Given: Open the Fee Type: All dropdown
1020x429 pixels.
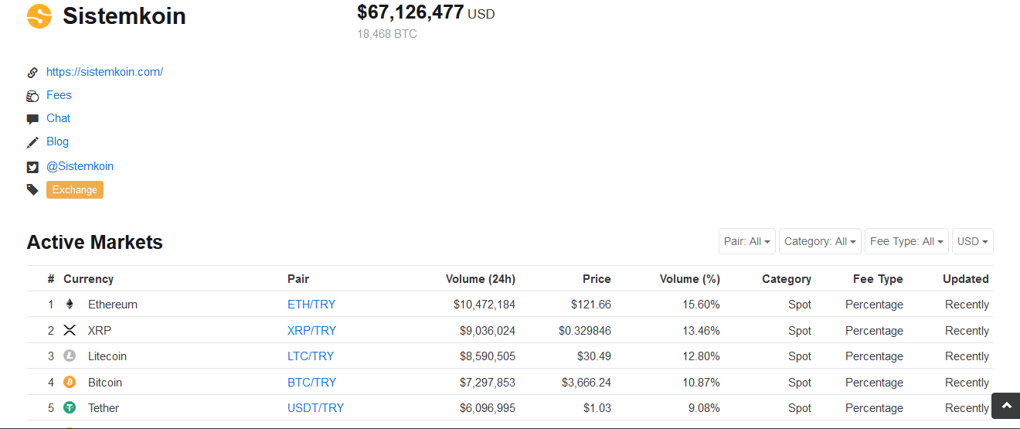Looking at the screenshot, I should coord(906,241).
